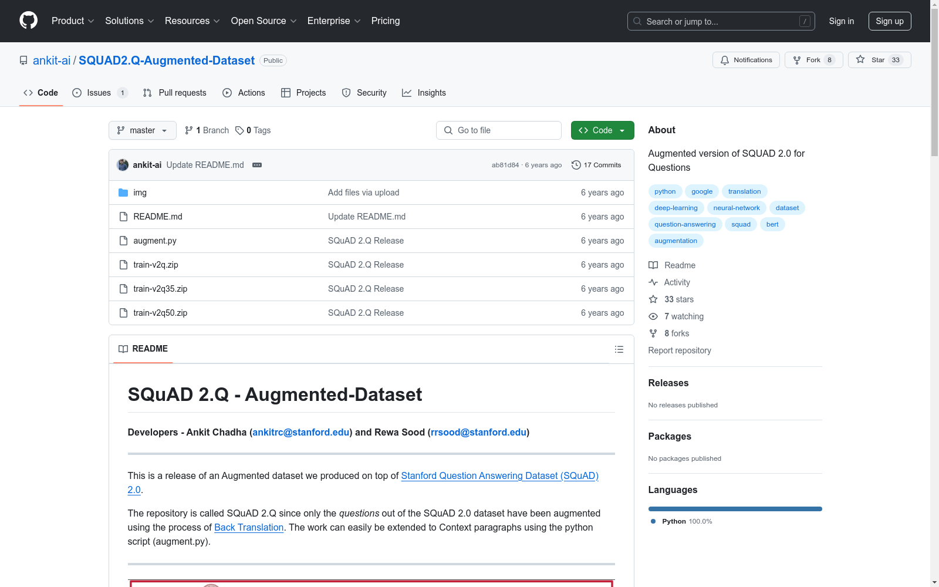Click the Insights graph icon
Screen dimensions: 939x587
click(407, 93)
